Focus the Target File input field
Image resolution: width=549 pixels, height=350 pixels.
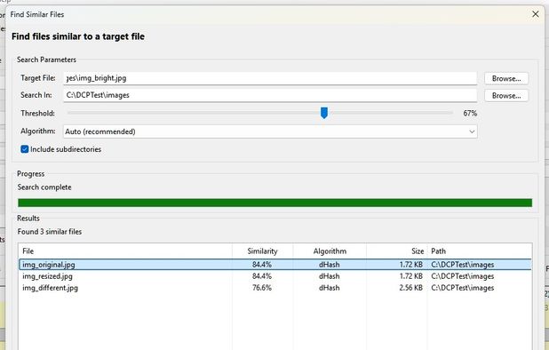[270, 78]
